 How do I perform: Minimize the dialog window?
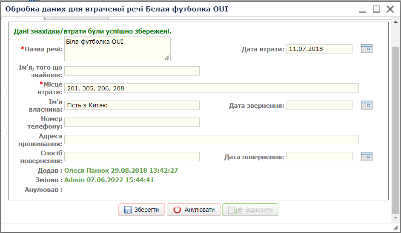(x=362, y=9)
